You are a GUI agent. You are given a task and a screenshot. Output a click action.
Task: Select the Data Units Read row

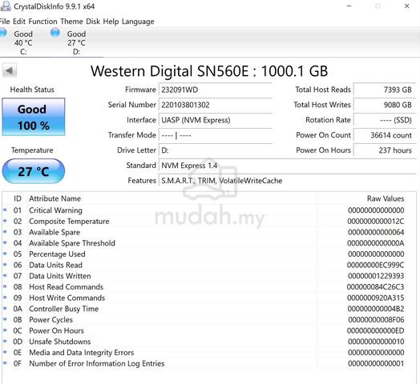[204, 265]
